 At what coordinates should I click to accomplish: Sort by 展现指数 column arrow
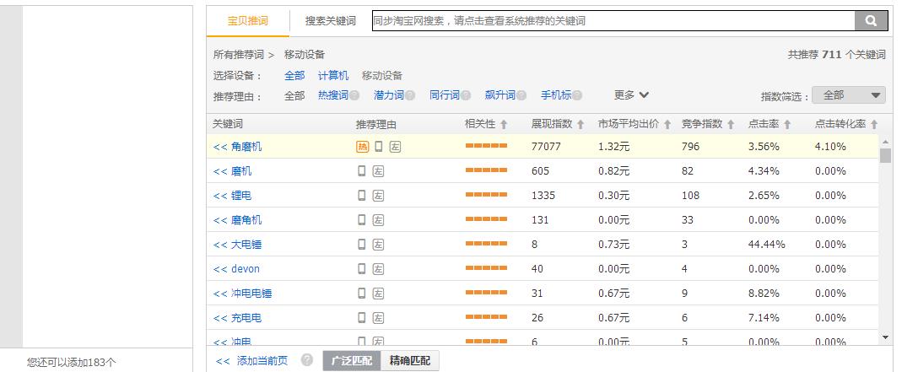point(580,125)
